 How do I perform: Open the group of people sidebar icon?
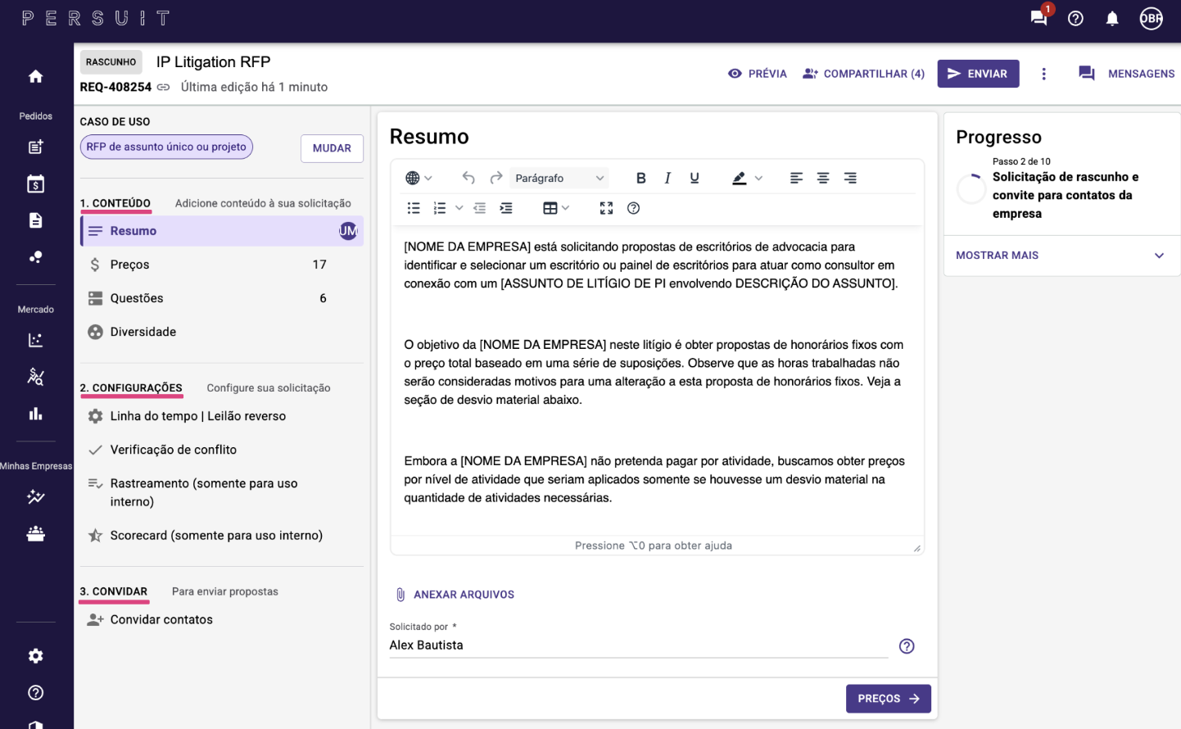click(x=35, y=533)
